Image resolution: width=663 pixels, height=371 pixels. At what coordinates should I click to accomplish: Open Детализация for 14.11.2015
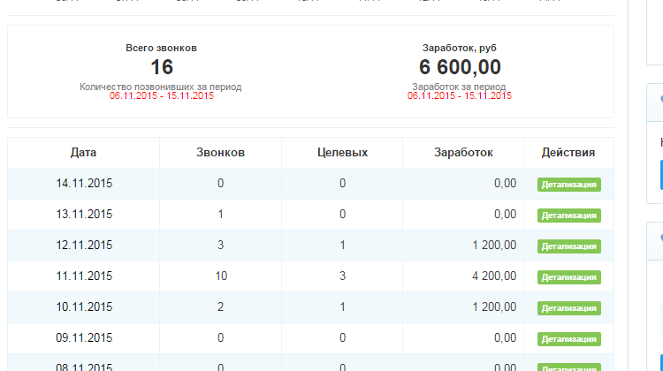coord(569,185)
